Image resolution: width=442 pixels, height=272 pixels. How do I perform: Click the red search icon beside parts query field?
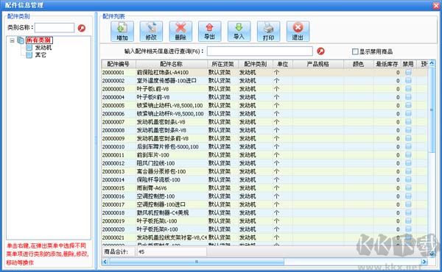coord(320,51)
